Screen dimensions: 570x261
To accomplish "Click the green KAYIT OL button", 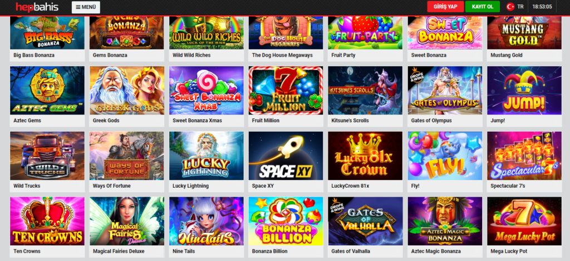I will (x=483, y=7).
